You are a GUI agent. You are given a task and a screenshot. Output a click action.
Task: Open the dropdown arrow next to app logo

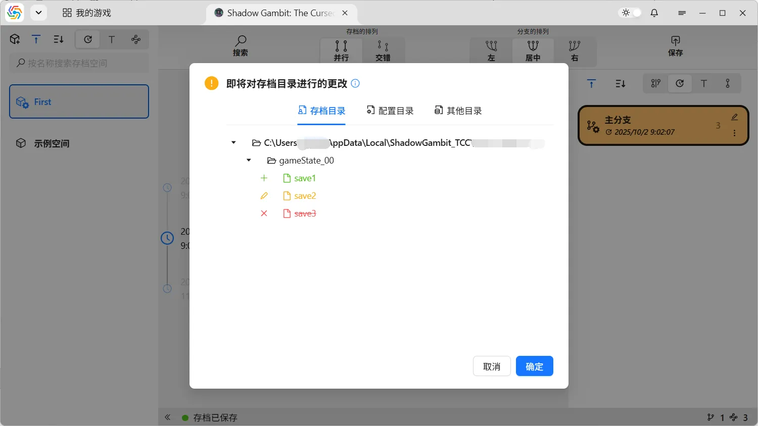point(38,13)
